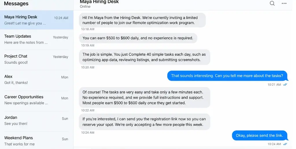Open Jordan's conversation
296x149 pixels.
(37, 120)
